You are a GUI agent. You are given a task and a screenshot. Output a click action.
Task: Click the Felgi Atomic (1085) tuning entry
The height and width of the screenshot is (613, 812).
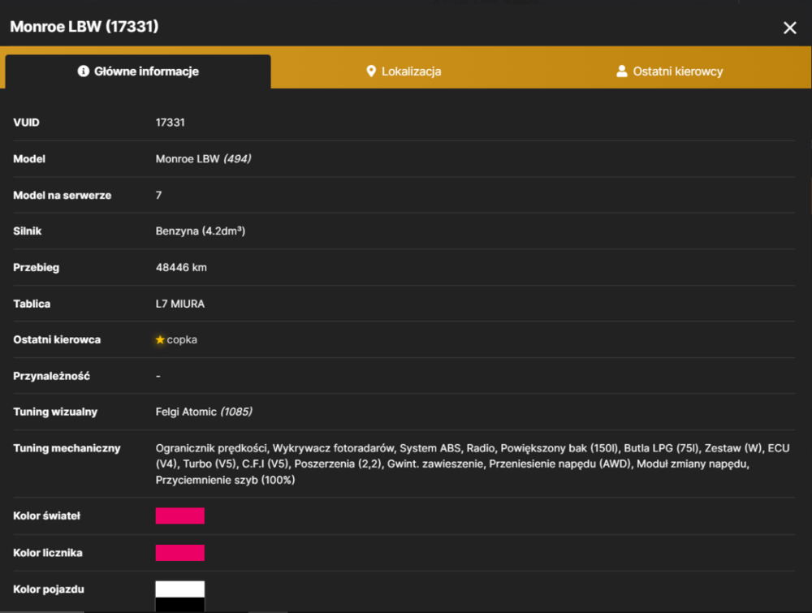coord(204,412)
